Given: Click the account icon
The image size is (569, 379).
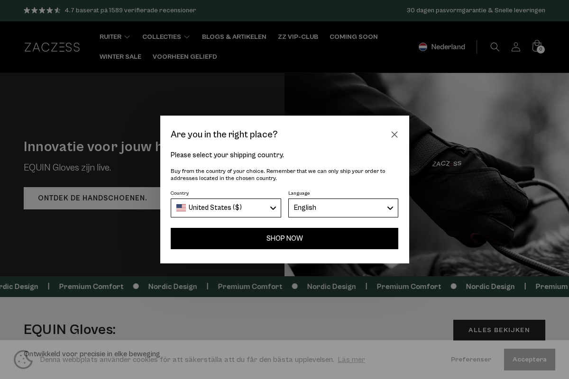Looking at the screenshot, I should pos(516,47).
